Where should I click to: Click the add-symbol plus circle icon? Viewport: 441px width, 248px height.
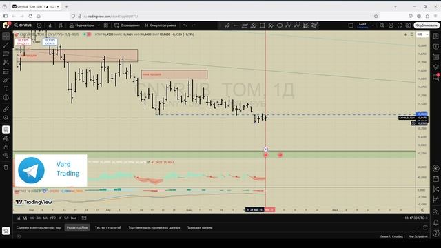[39, 25]
